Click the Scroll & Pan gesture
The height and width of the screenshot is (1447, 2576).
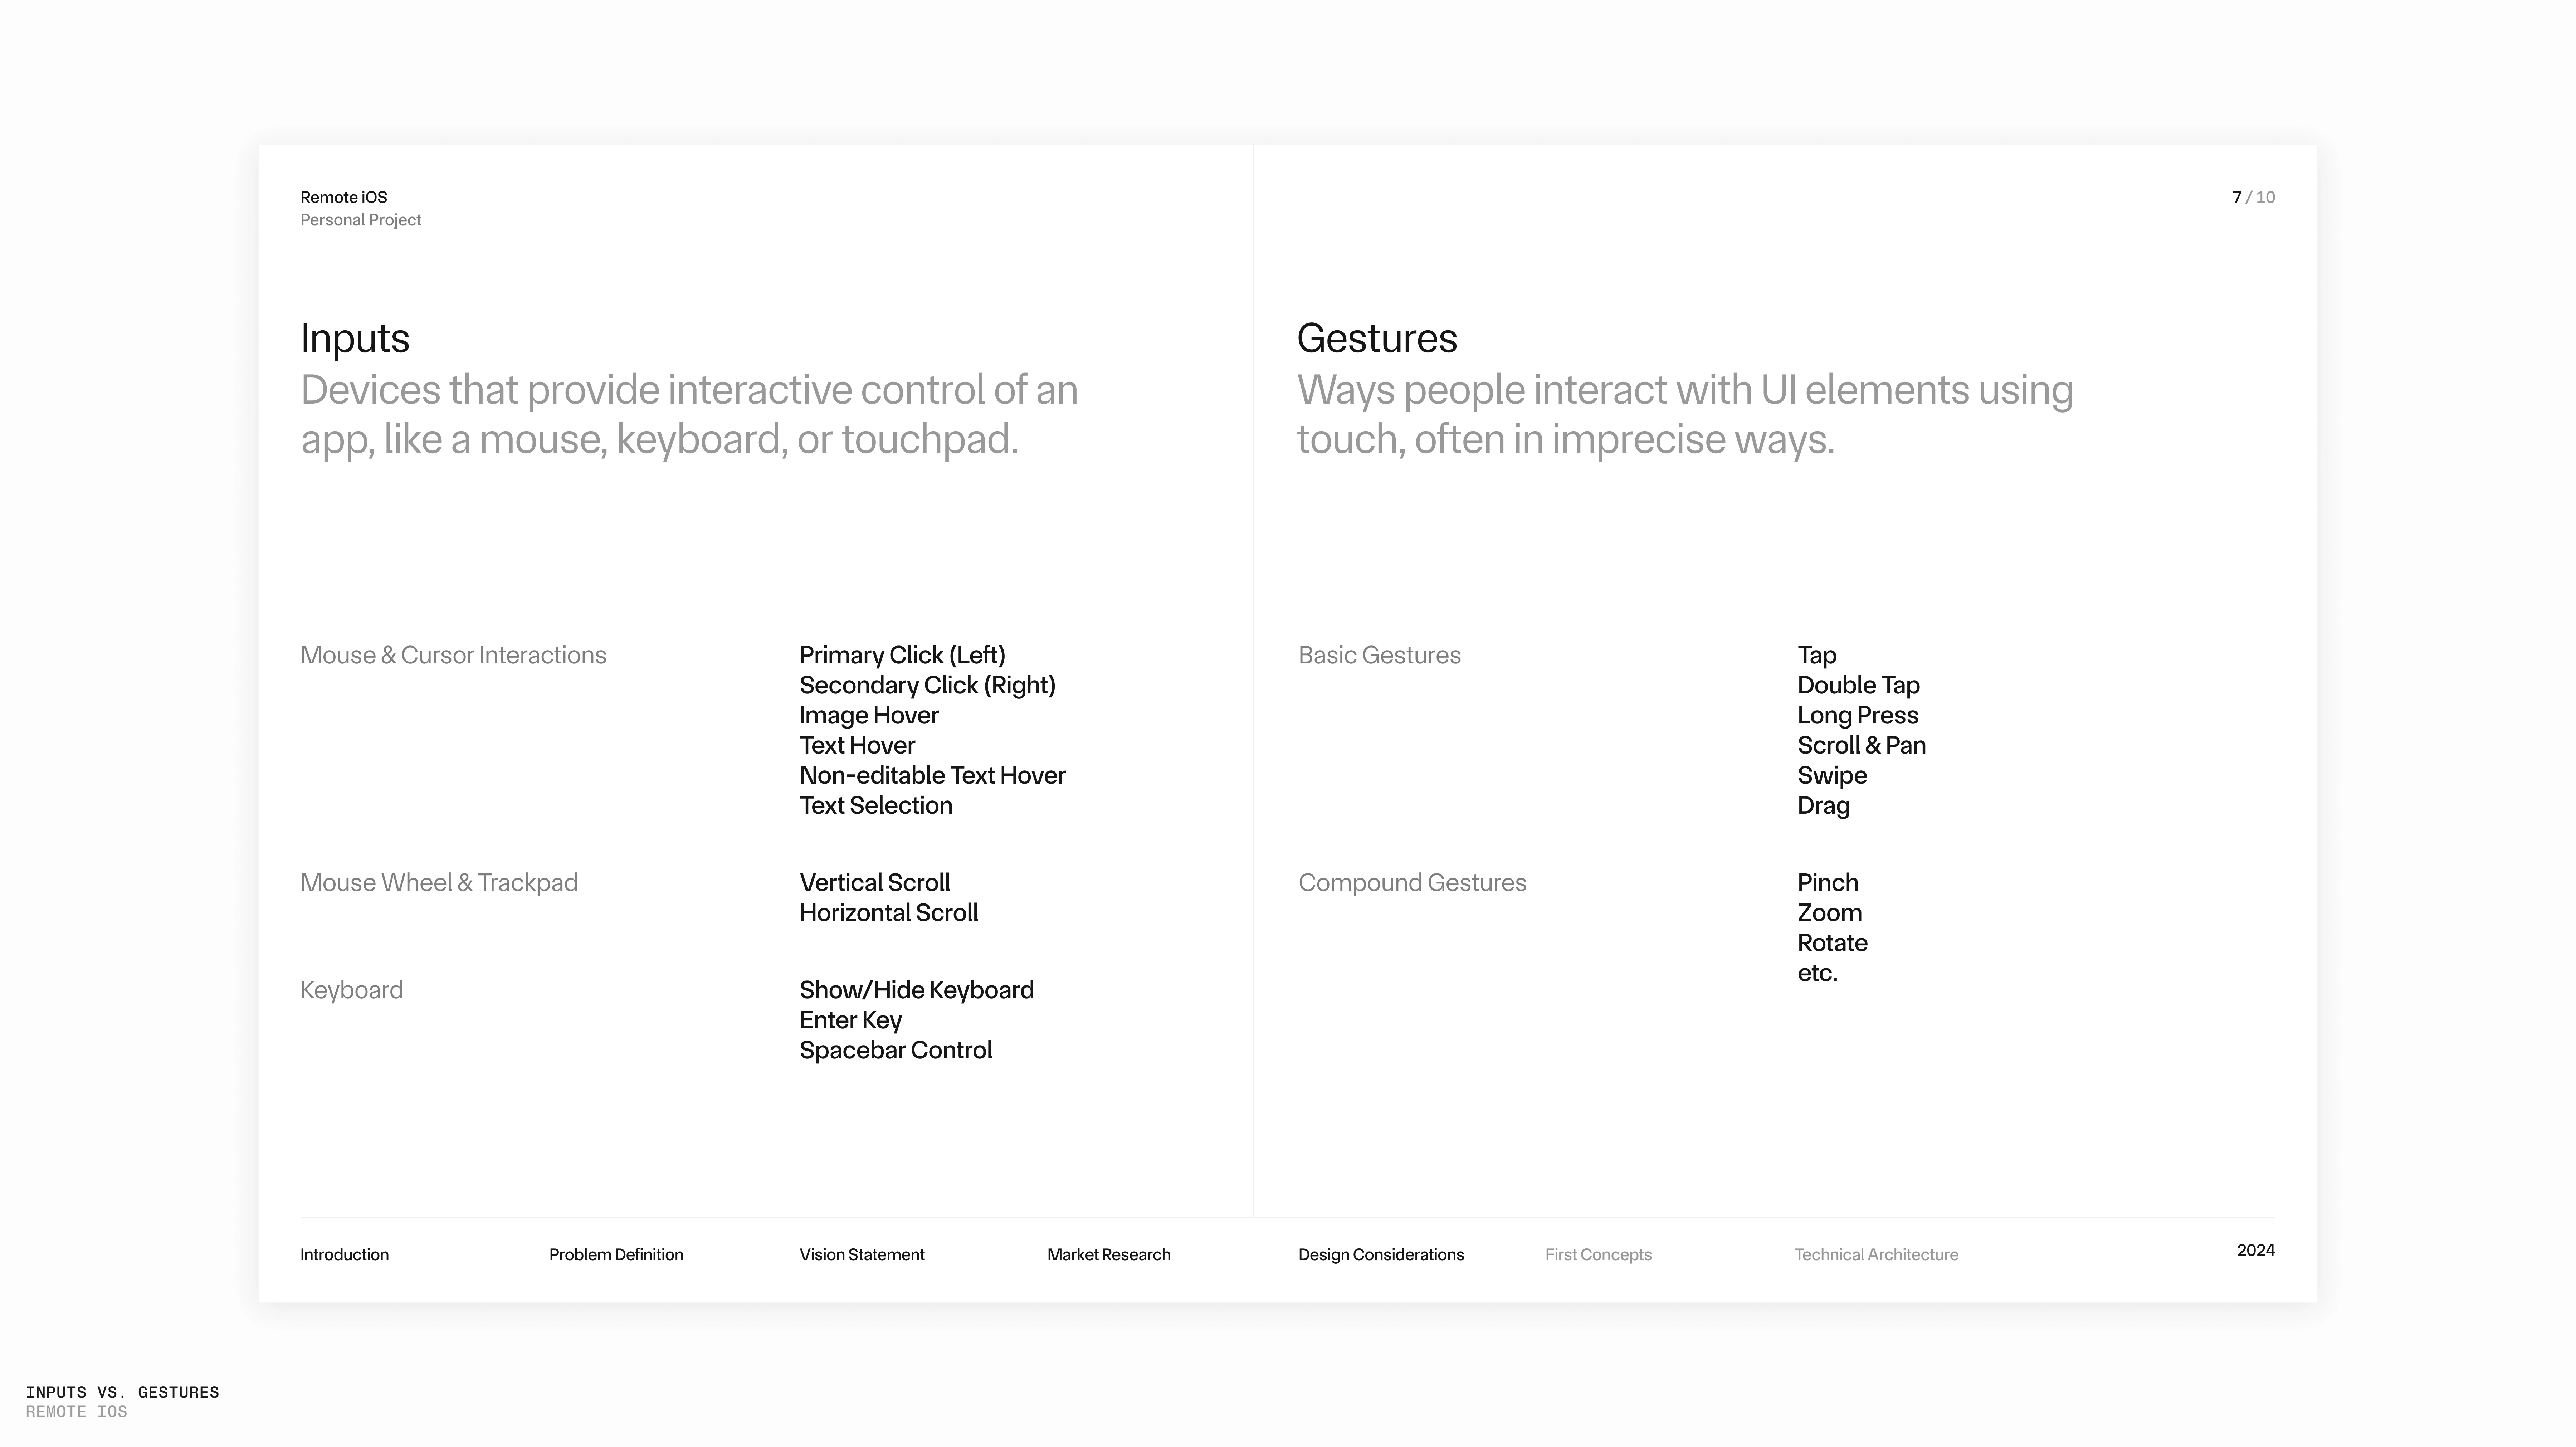tap(1861, 745)
